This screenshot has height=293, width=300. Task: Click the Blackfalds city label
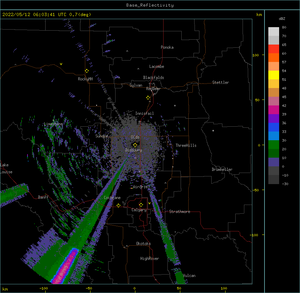click(153, 78)
